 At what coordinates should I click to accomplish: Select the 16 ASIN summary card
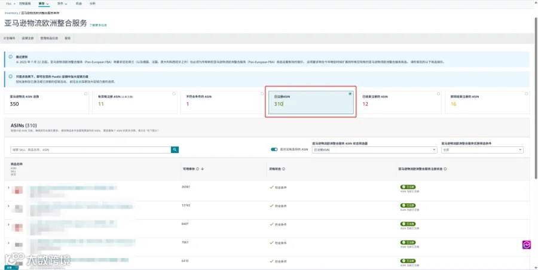tap(487, 102)
